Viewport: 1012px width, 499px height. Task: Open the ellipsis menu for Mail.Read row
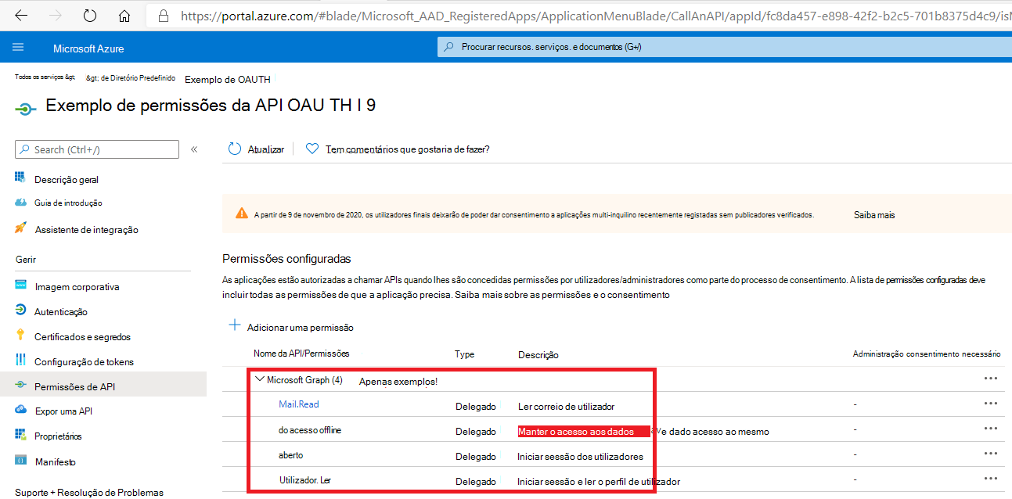[x=991, y=404]
